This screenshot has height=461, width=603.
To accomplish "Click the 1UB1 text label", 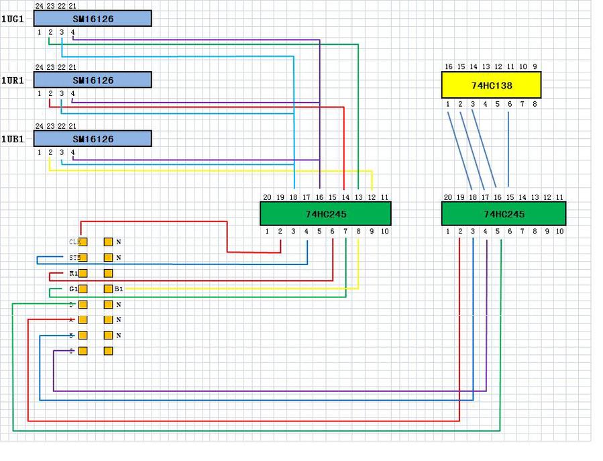I will coord(12,140).
